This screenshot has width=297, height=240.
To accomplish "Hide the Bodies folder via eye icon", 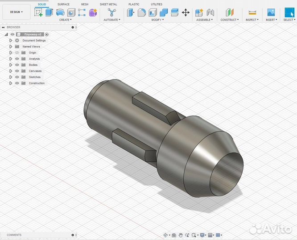I will (x=17, y=65).
